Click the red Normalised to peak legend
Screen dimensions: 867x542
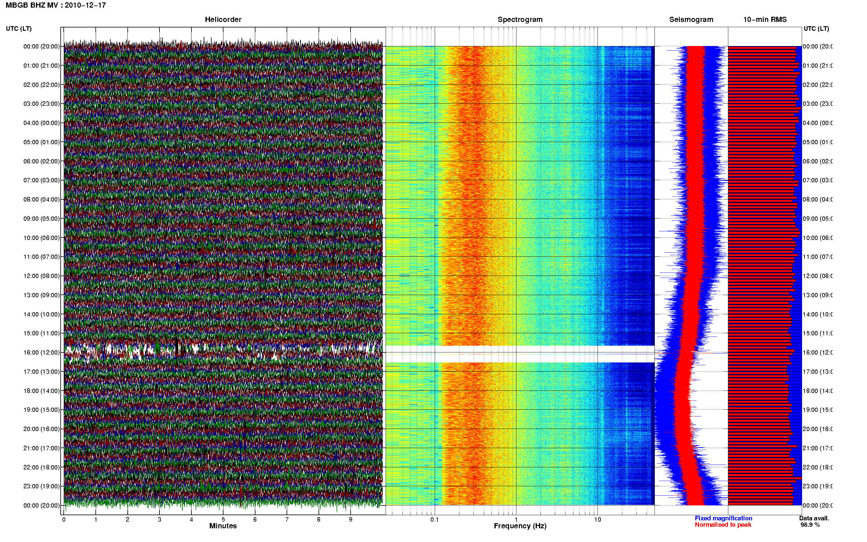point(723,525)
